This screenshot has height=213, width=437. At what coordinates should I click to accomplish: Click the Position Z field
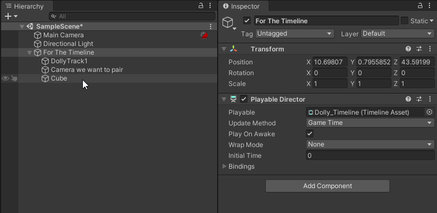pyautogui.click(x=417, y=62)
